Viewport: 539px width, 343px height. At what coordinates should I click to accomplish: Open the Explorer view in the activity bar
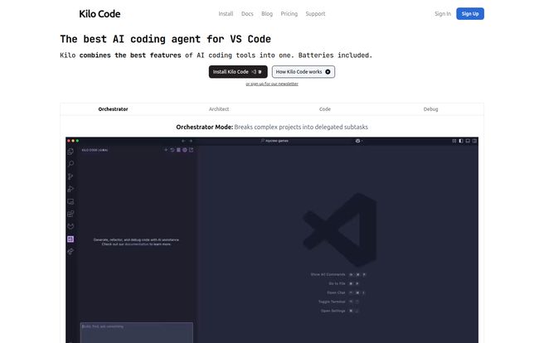[x=70, y=152]
